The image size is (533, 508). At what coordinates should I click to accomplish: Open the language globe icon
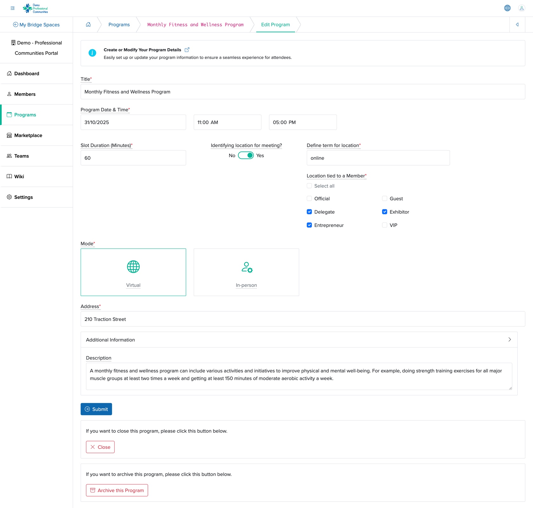[x=507, y=8]
